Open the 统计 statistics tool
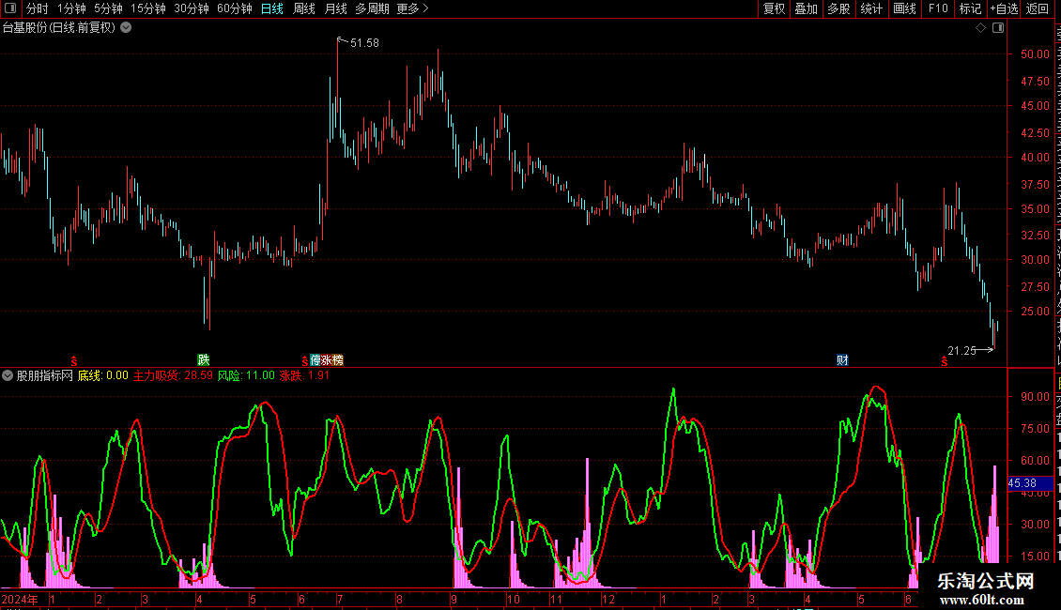The height and width of the screenshot is (610, 1061). click(x=870, y=8)
